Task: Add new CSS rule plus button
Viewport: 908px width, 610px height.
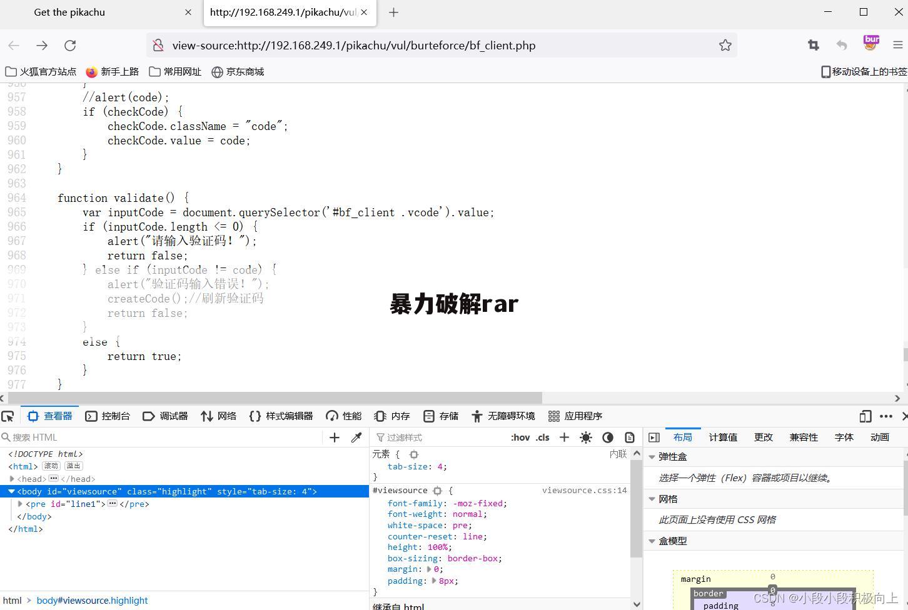Action: [x=564, y=437]
